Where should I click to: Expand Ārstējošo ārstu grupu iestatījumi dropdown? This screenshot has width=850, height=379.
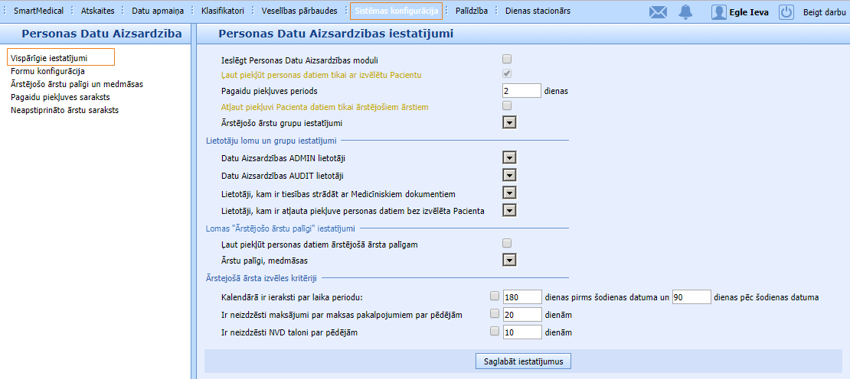(x=509, y=122)
